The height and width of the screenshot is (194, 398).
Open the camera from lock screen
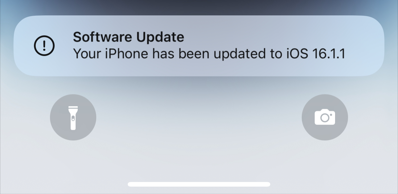point(325,117)
